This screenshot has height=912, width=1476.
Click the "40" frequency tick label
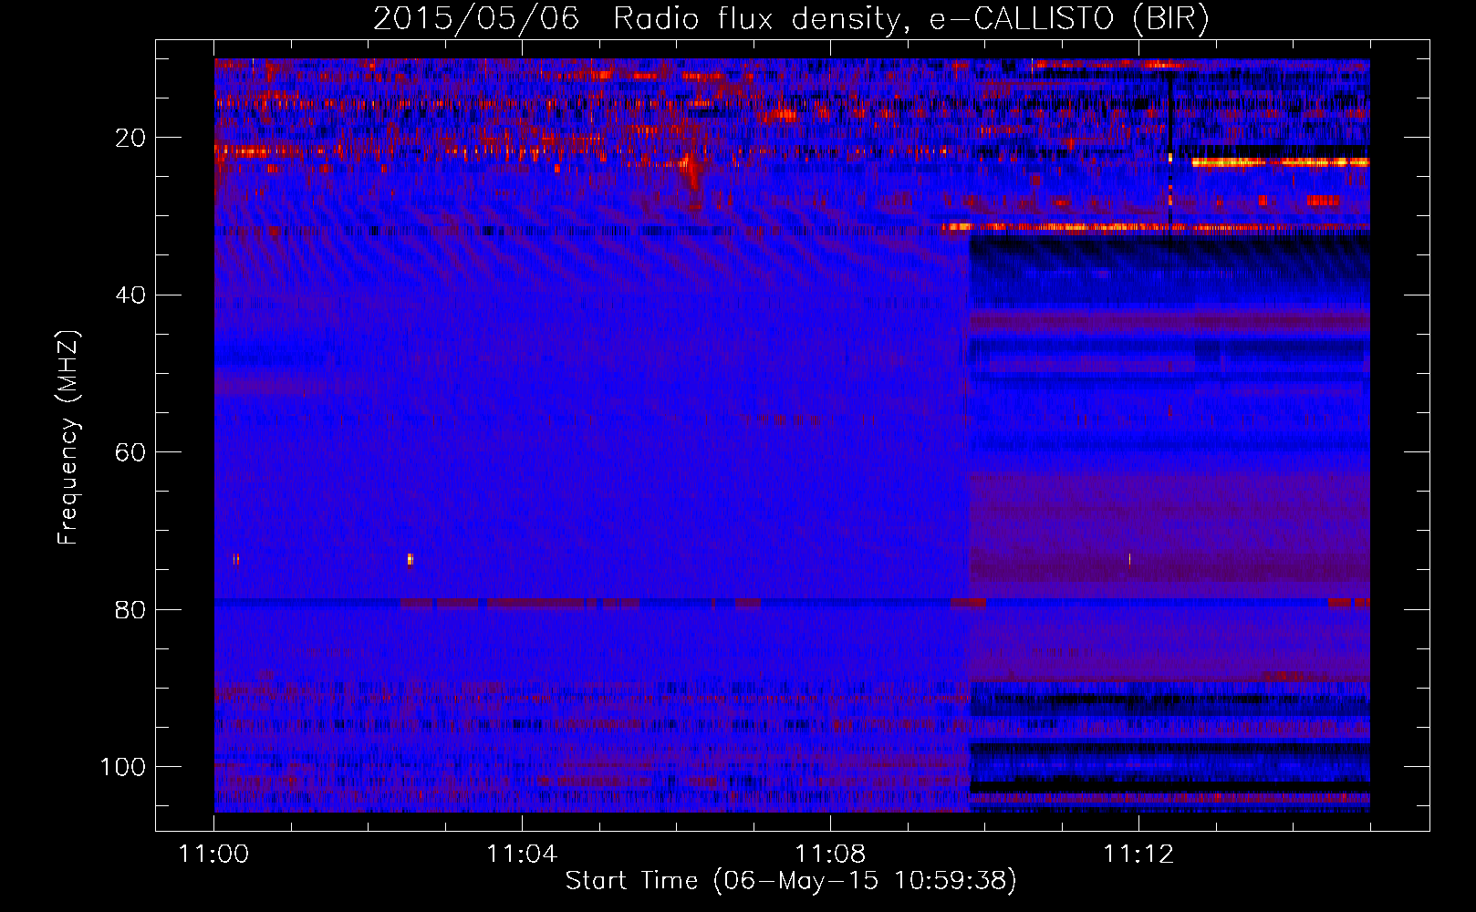[130, 295]
